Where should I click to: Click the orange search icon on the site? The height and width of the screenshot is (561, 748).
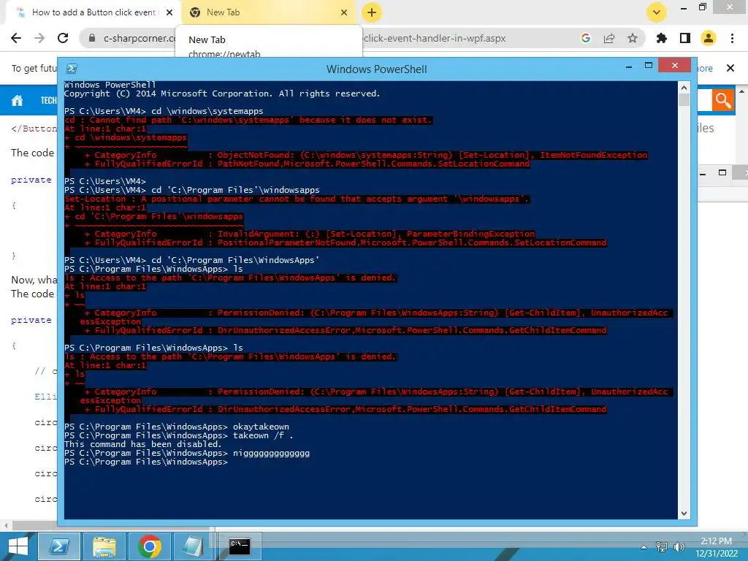722,100
